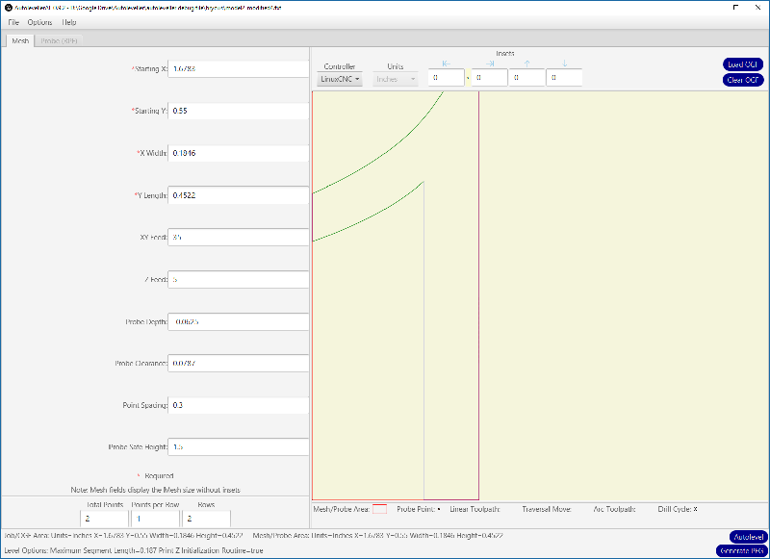770x559 pixels.
Task: Switch to the Probe (RPF) tab
Action: coord(60,41)
